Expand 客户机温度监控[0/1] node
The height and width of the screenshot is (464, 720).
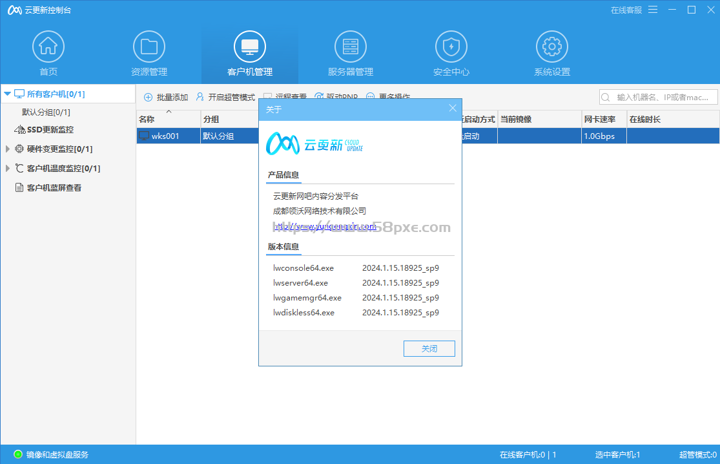(7, 168)
